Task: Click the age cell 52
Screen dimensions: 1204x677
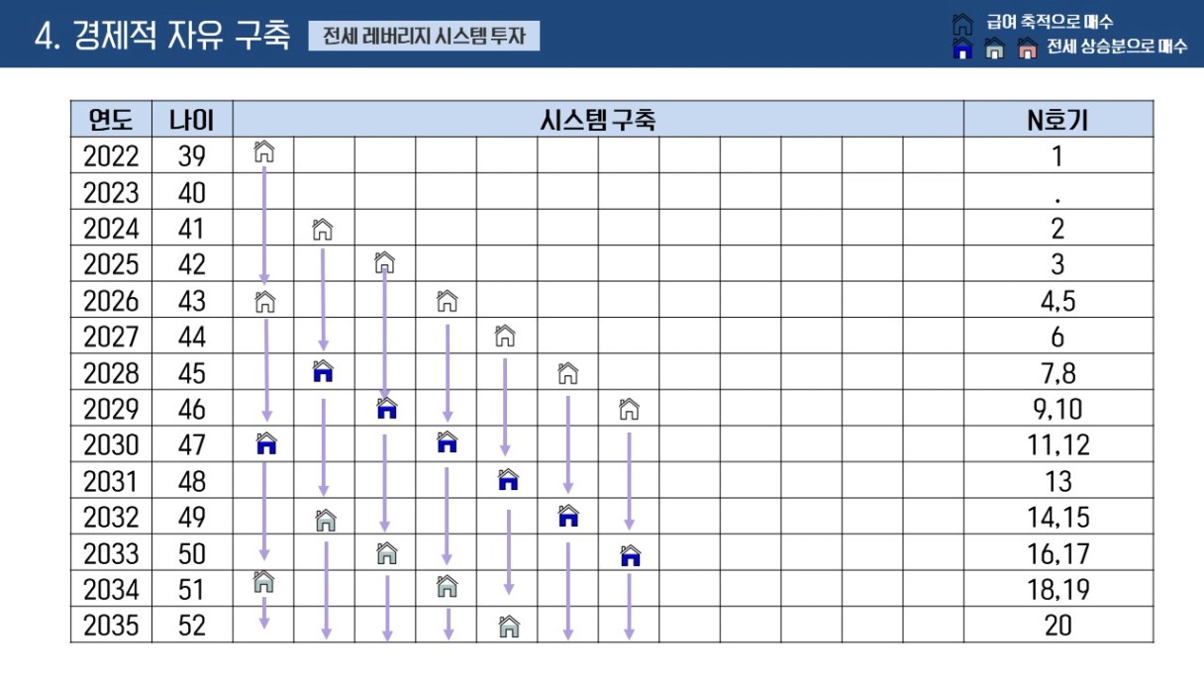Action: tap(192, 626)
